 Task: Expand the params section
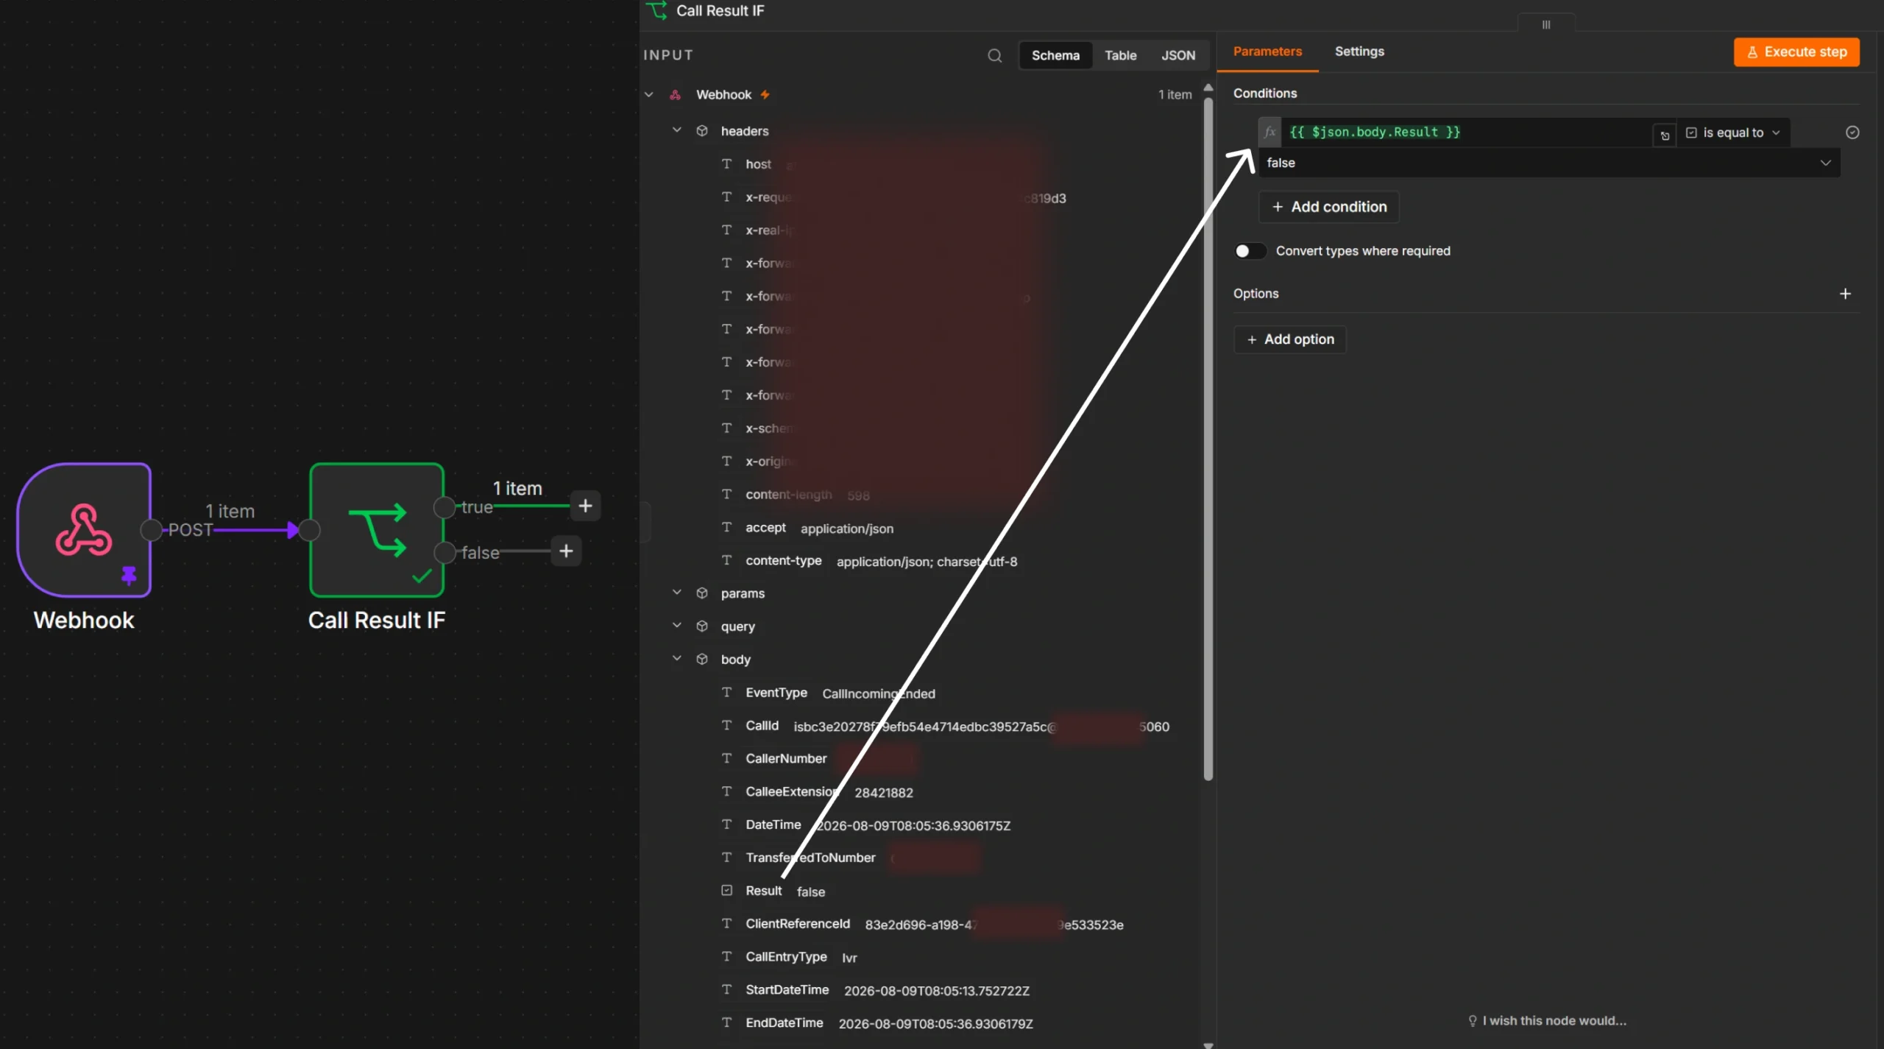click(677, 592)
